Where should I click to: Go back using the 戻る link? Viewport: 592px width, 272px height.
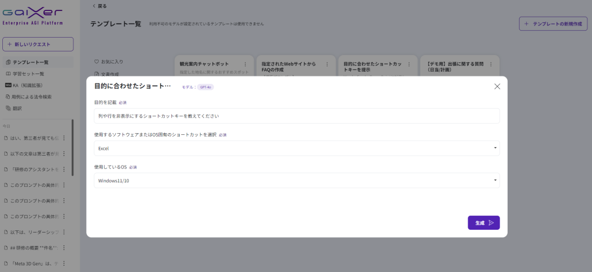pos(100,6)
